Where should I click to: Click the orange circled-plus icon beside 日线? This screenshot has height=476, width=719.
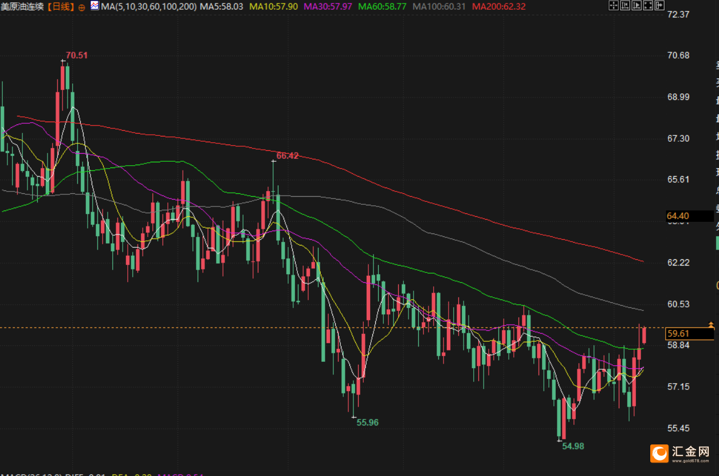[81, 7]
